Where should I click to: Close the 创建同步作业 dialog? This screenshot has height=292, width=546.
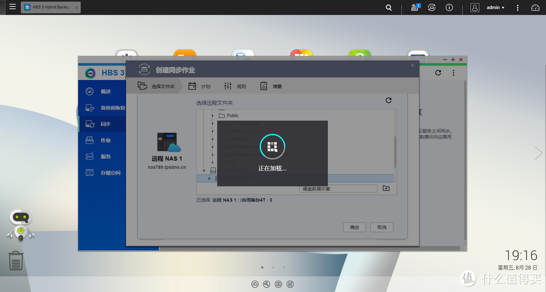(413, 65)
